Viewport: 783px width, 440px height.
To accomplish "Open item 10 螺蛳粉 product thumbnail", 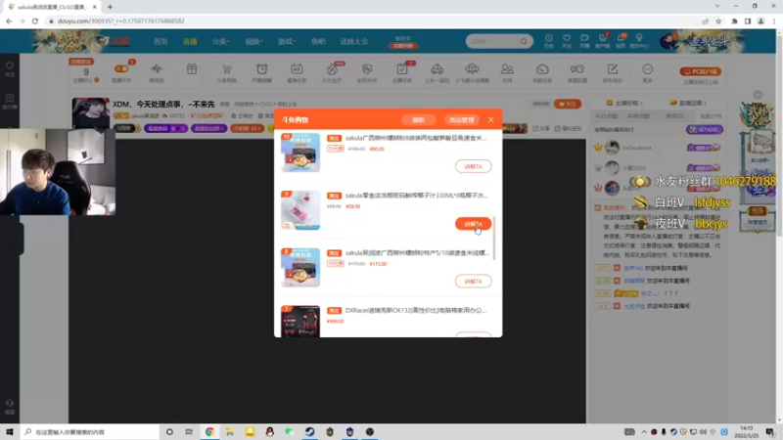I will click(x=300, y=153).
